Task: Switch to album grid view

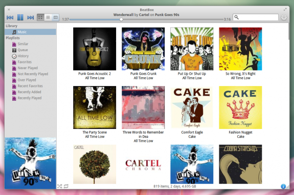Action: point(40,17)
